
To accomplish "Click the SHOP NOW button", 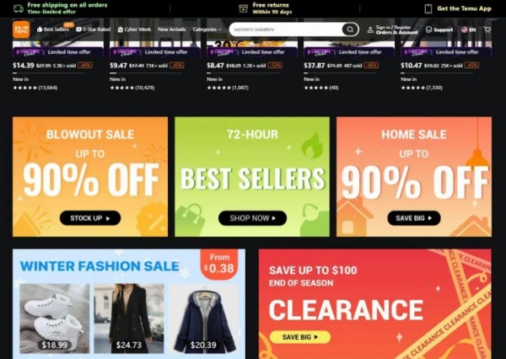I will [x=252, y=218].
